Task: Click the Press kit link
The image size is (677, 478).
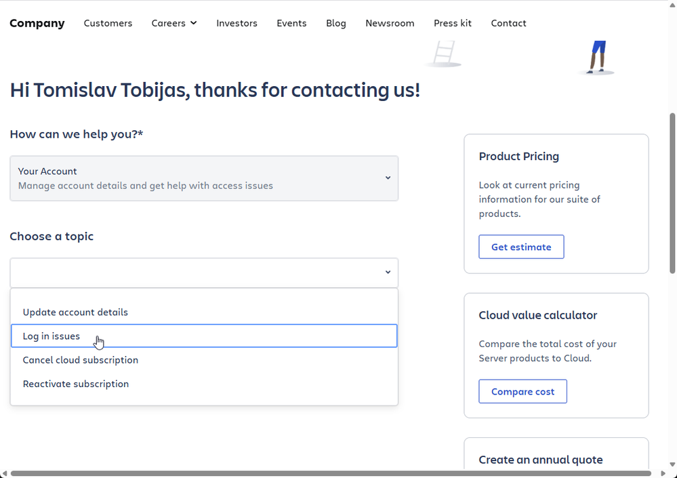Action: click(453, 23)
